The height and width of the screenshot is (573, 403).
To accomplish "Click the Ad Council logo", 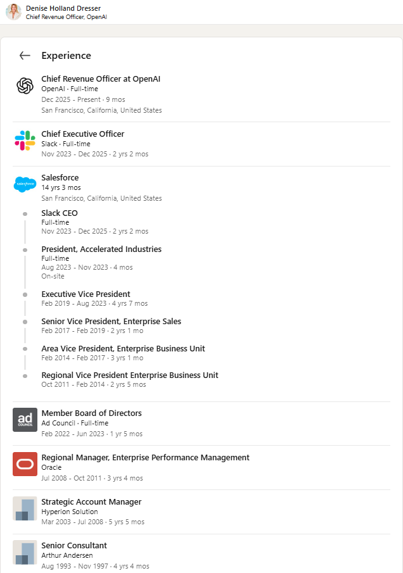I will [x=25, y=420].
